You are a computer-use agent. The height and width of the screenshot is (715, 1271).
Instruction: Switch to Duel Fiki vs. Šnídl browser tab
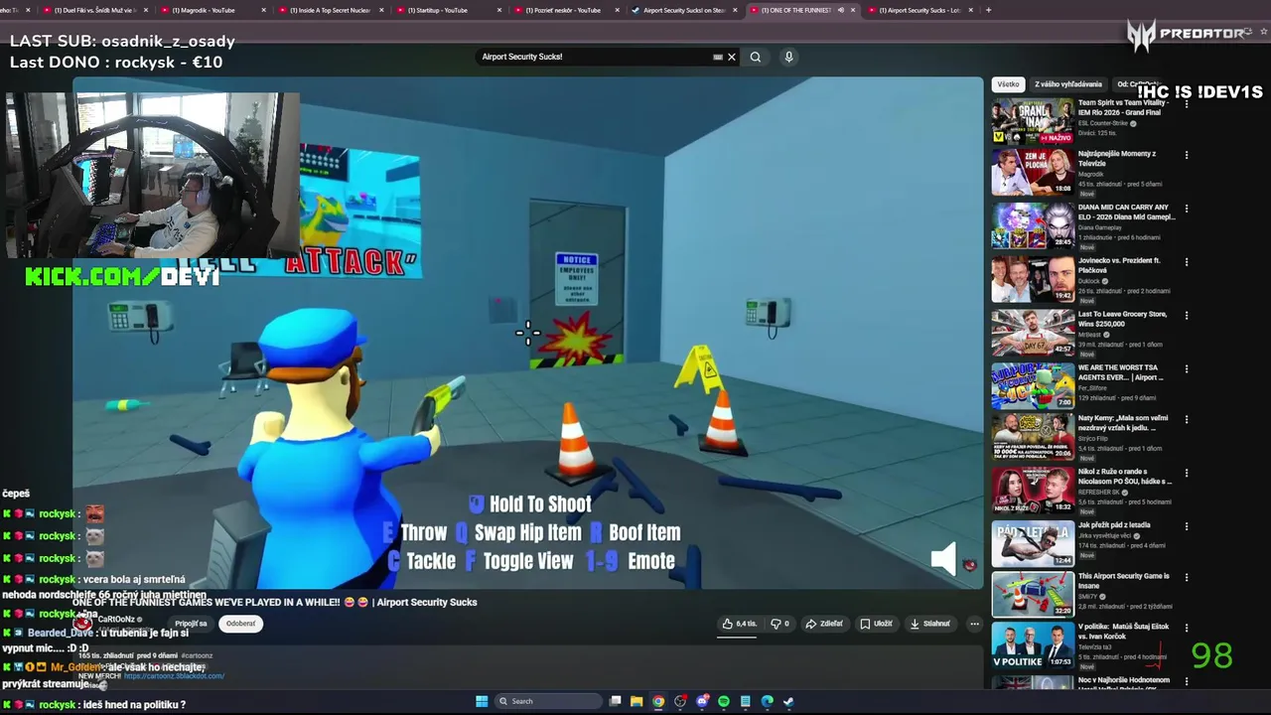click(94, 10)
